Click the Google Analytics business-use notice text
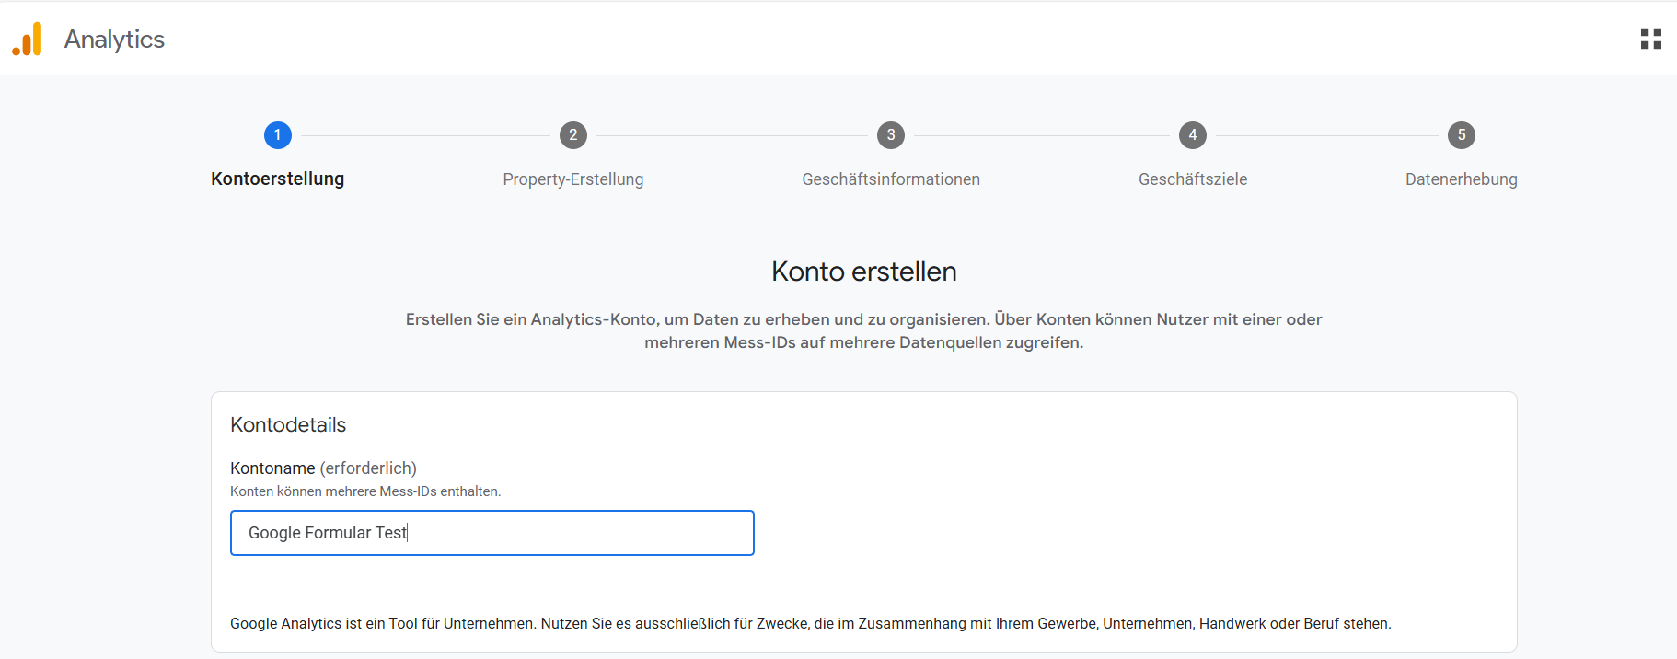1677x659 pixels. click(x=810, y=624)
